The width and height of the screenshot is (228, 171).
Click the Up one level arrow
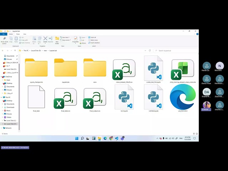(15, 51)
